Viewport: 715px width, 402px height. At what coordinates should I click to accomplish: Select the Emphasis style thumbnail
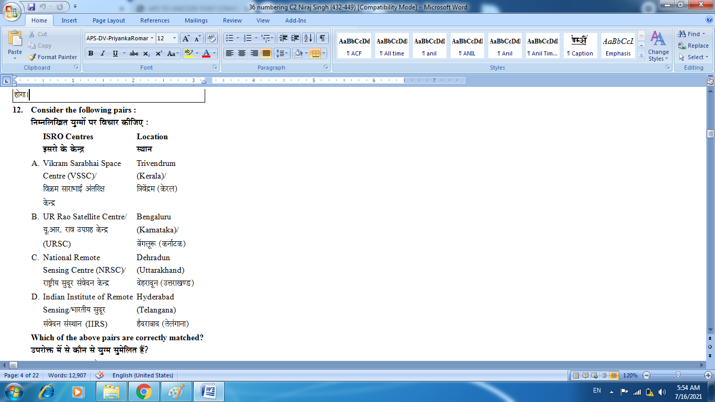618,46
